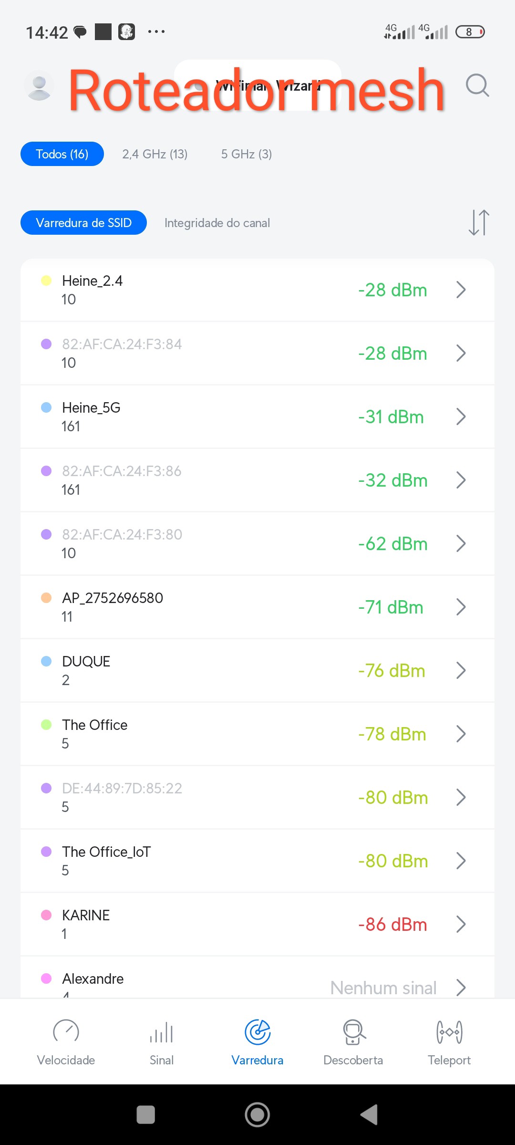Filter networks by 5 GHz (3)
This screenshot has width=515, height=1145.
tap(247, 154)
